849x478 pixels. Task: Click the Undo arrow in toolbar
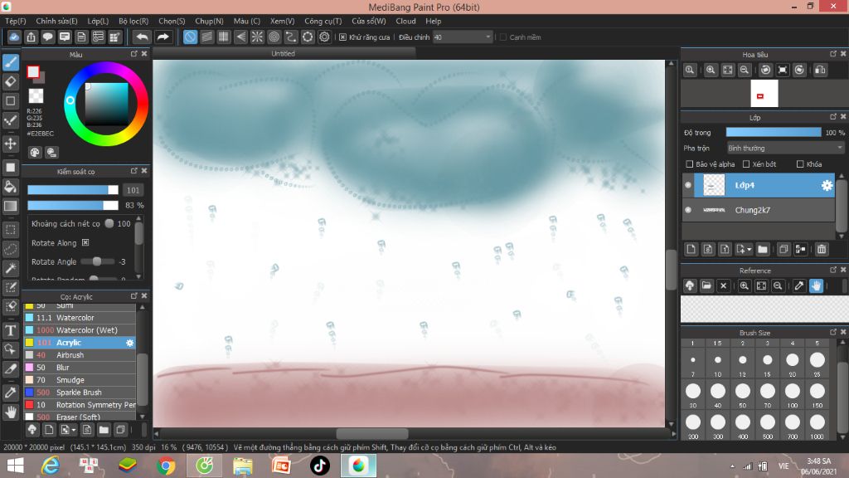click(x=142, y=37)
